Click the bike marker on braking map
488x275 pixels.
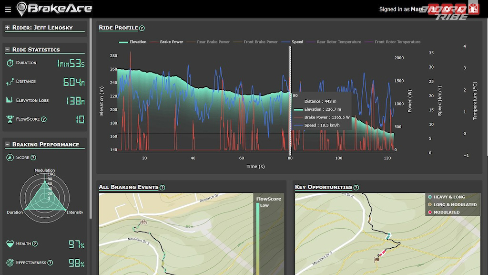pos(143,222)
